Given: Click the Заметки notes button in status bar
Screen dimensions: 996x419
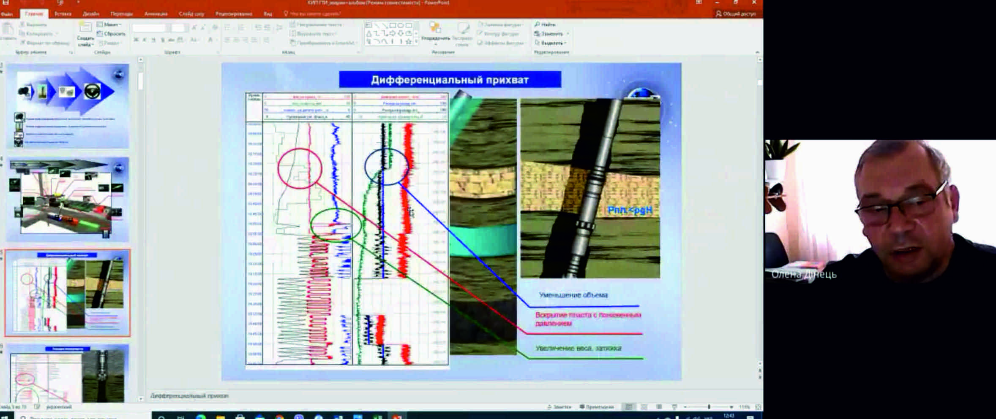Looking at the screenshot, I should click(559, 407).
